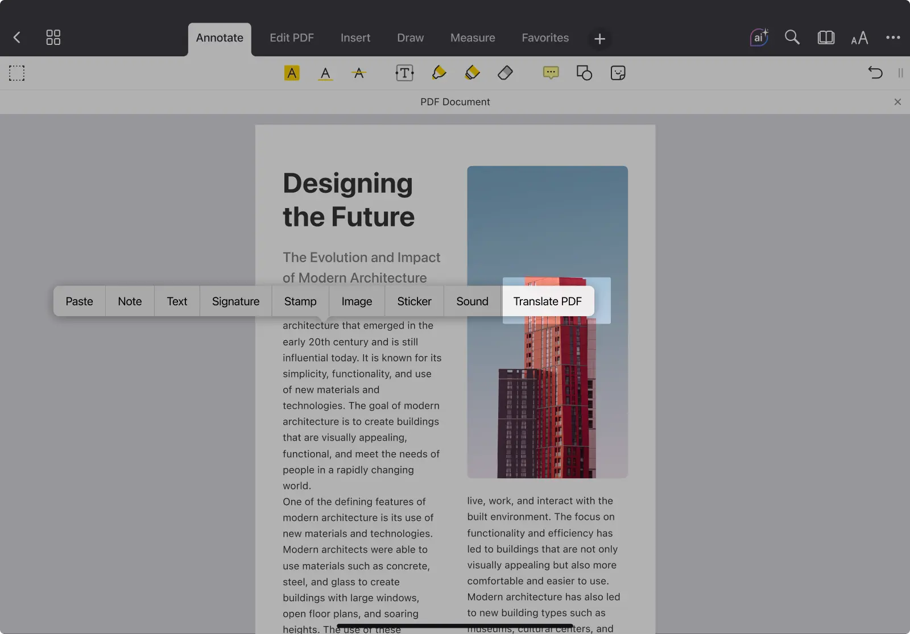Tap Signature in the context menu

235,301
